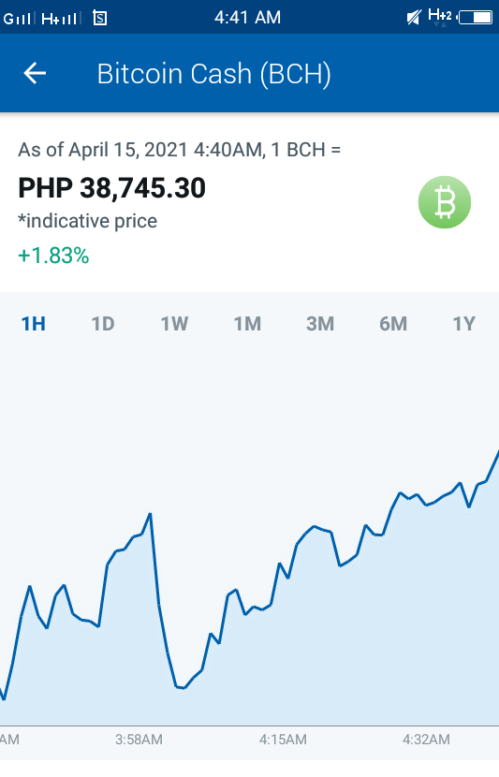The image size is (499, 777).
Task: Tap the PHP 38,745.30 price
Action: [x=111, y=188]
